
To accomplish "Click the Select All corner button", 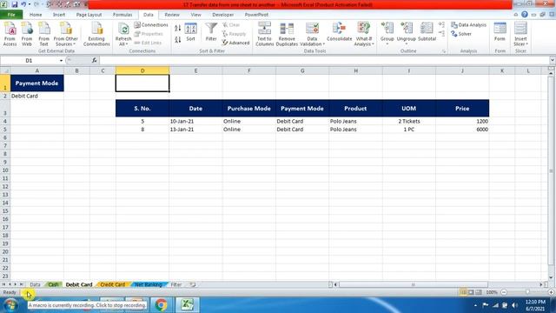I will (x=5, y=70).
